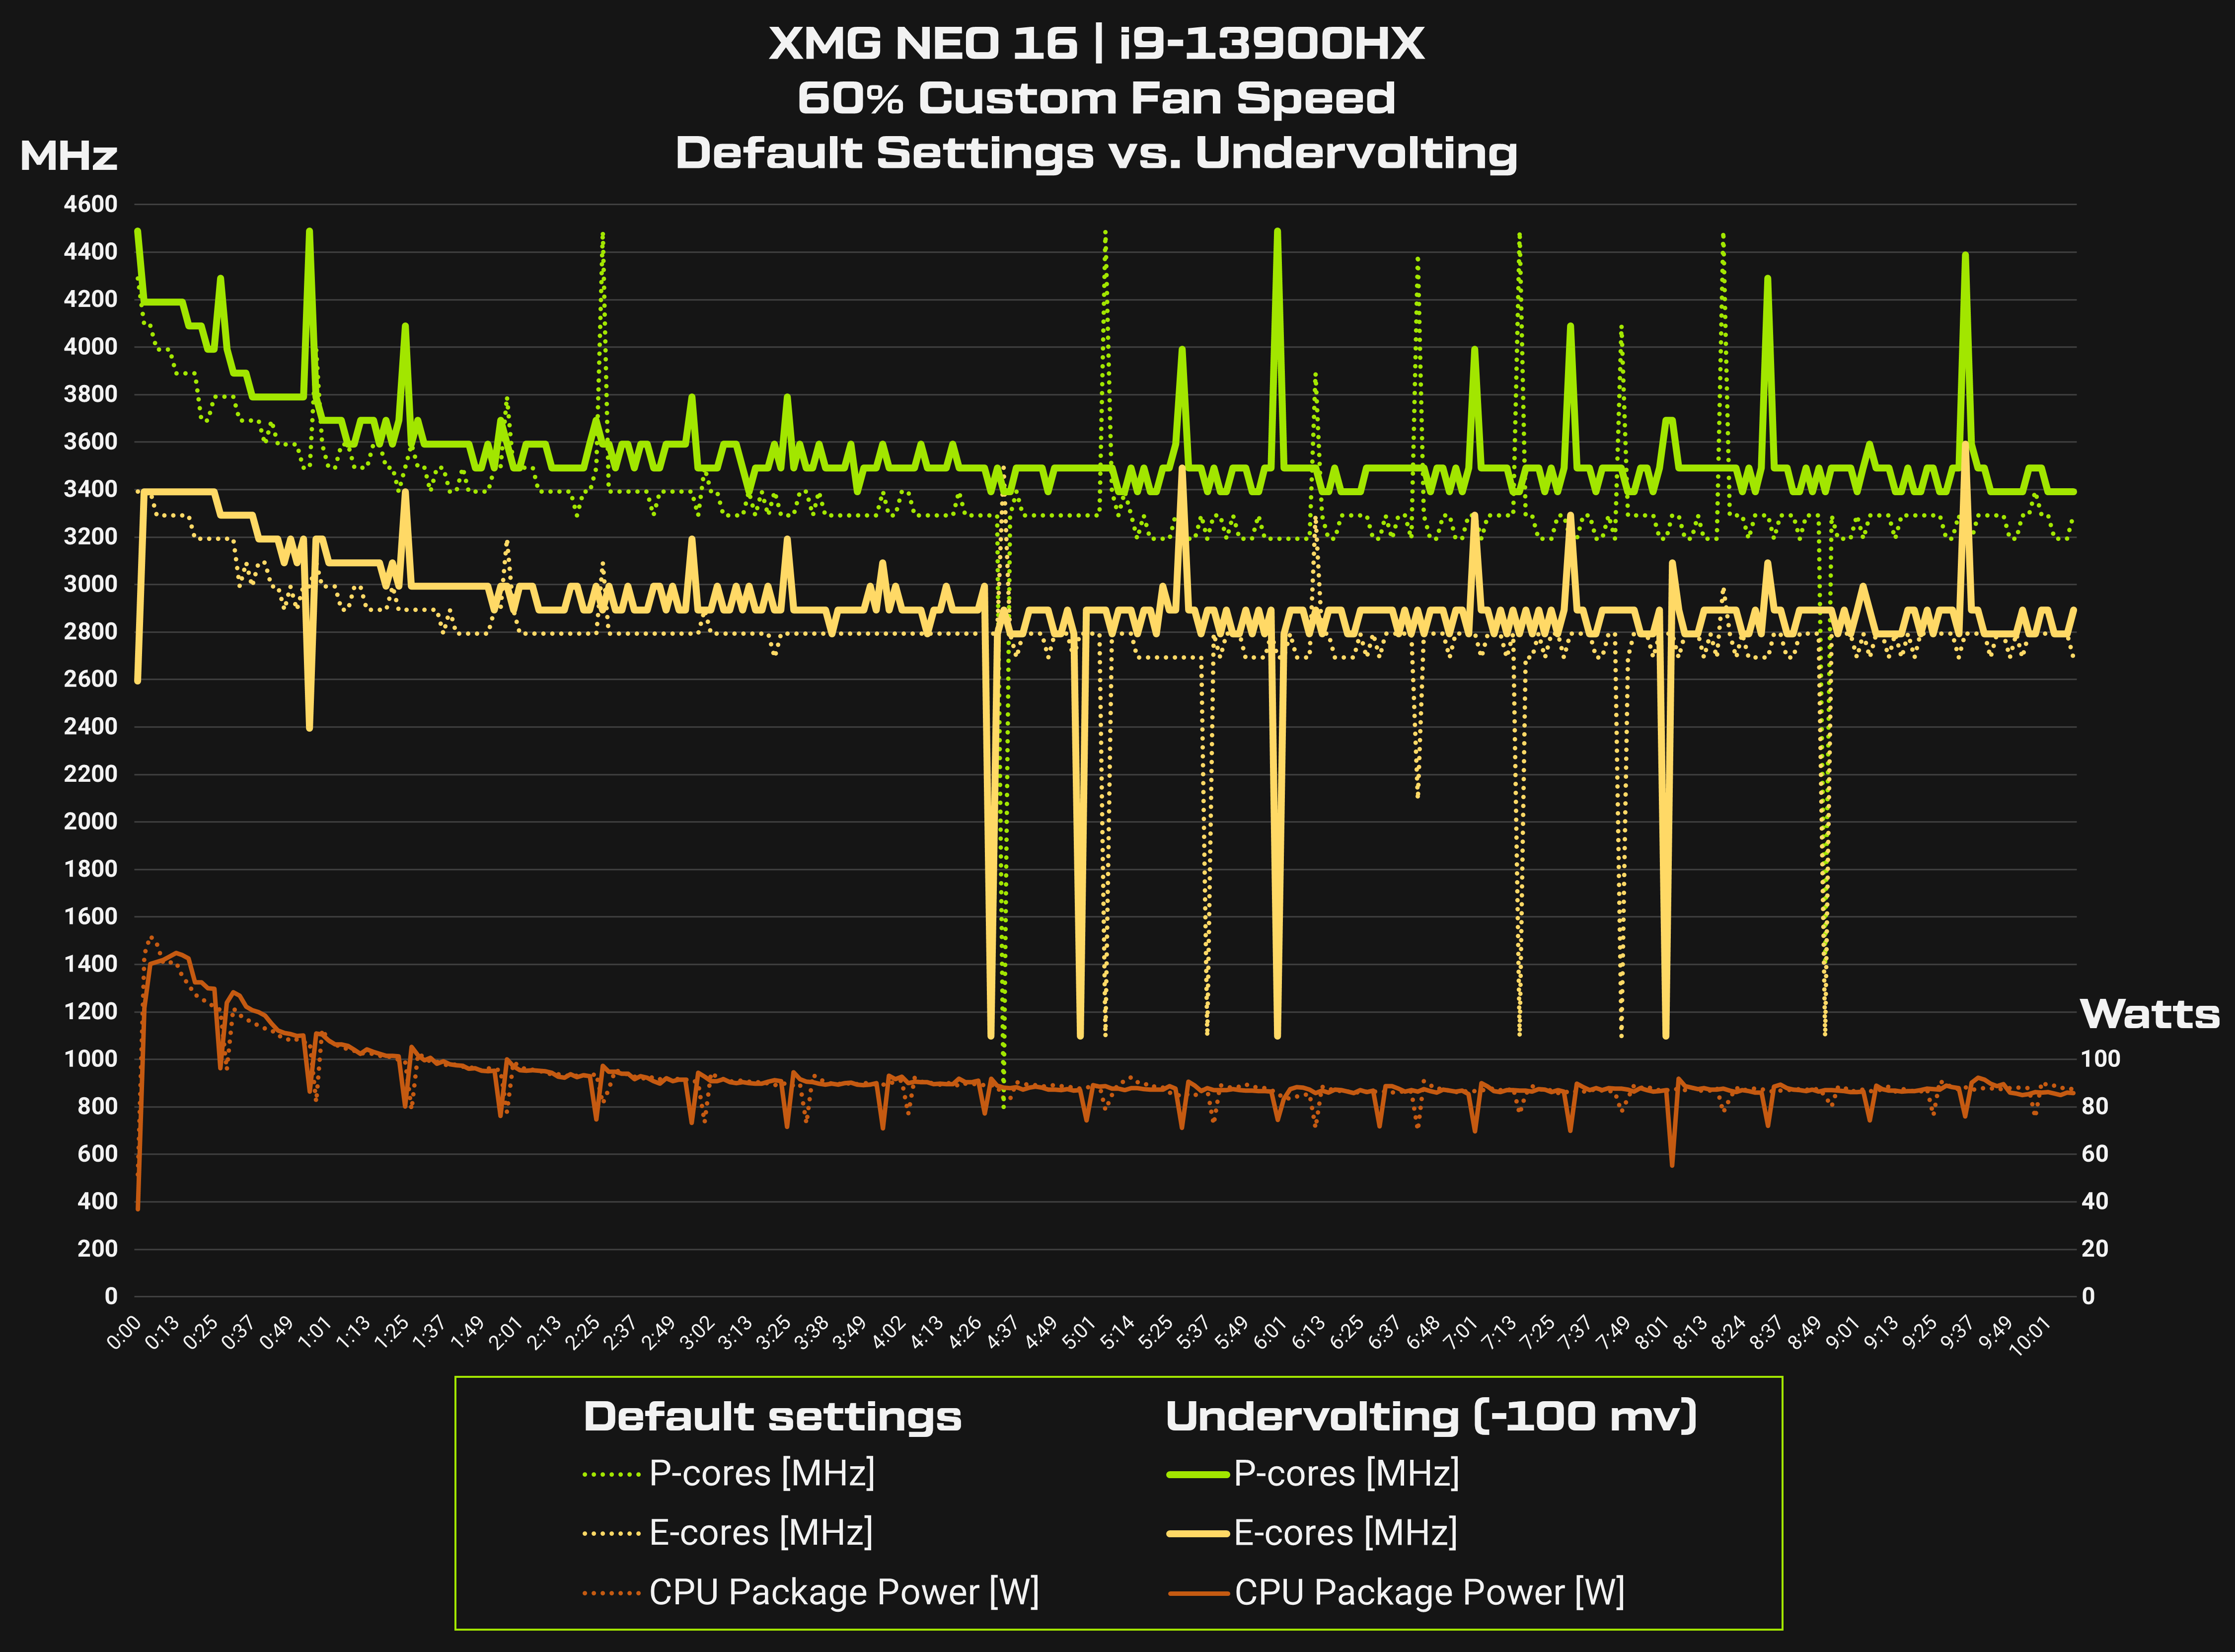Select "E-cores [MHz]" under Default settings legend

(x=761, y=1532)
